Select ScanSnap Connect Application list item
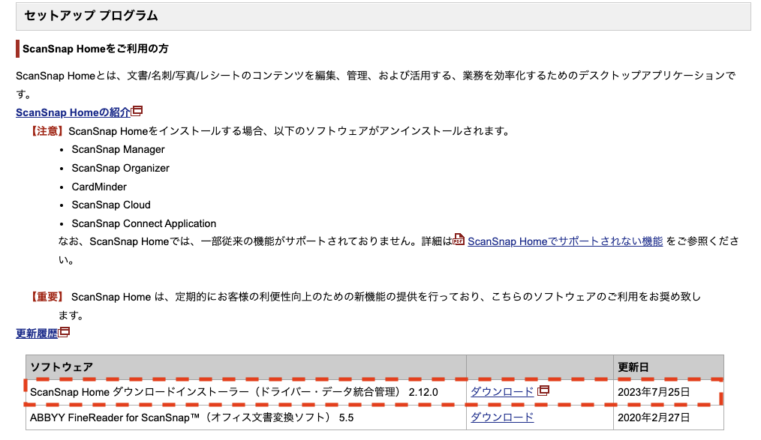 point(143,223)
